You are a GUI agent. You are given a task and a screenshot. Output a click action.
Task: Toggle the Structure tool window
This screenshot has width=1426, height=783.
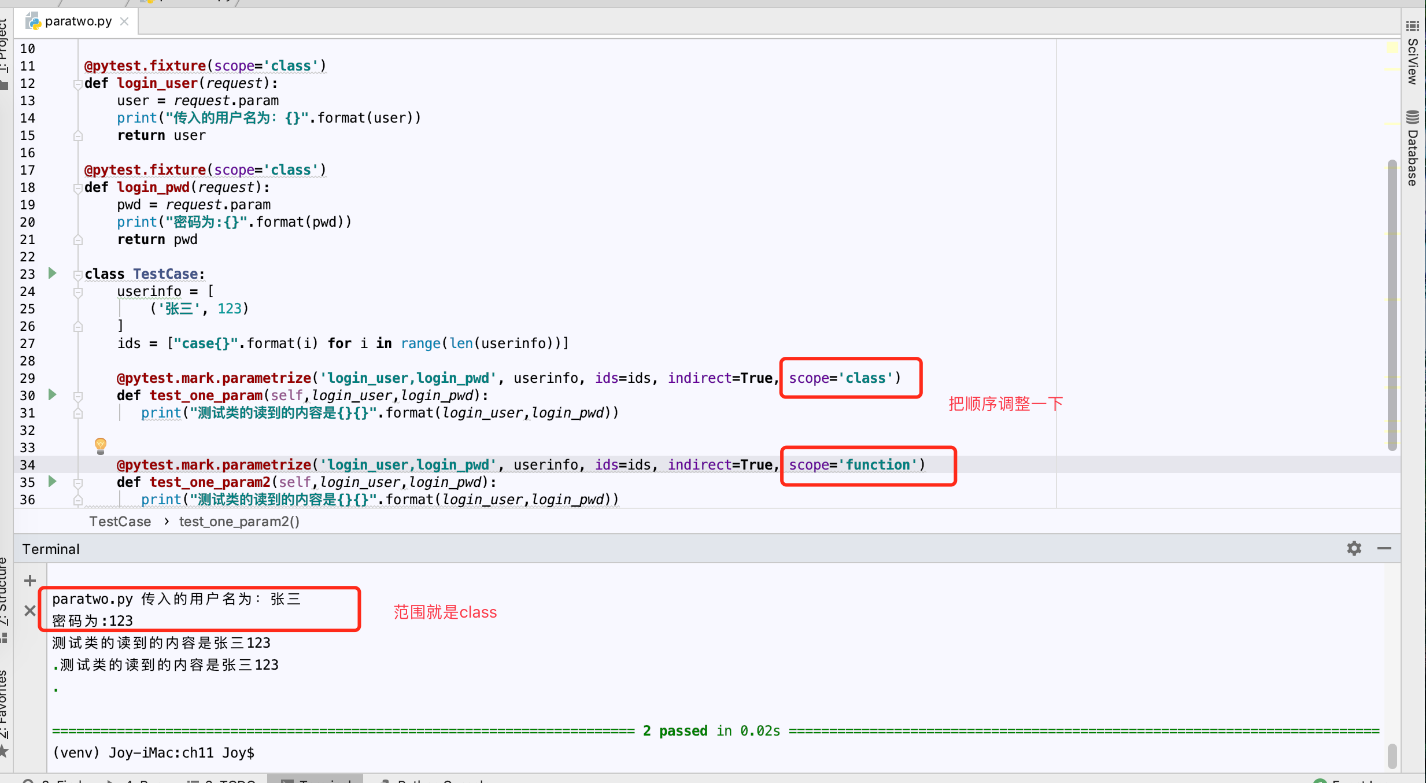click(5, 590)
